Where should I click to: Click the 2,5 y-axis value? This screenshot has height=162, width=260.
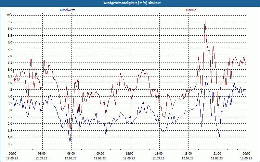pyautogui.click(x=10, y=117)
